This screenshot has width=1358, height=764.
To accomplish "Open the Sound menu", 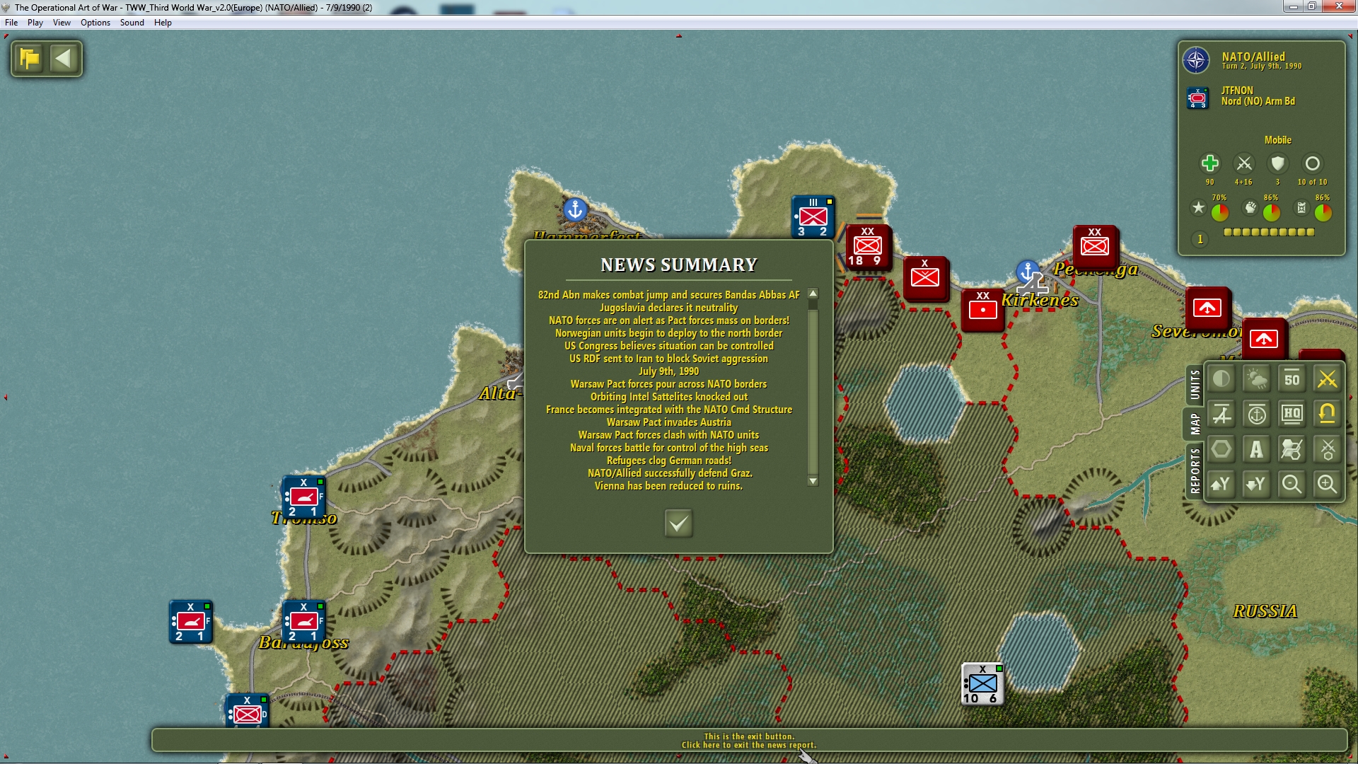I will (x=132, y=23).
